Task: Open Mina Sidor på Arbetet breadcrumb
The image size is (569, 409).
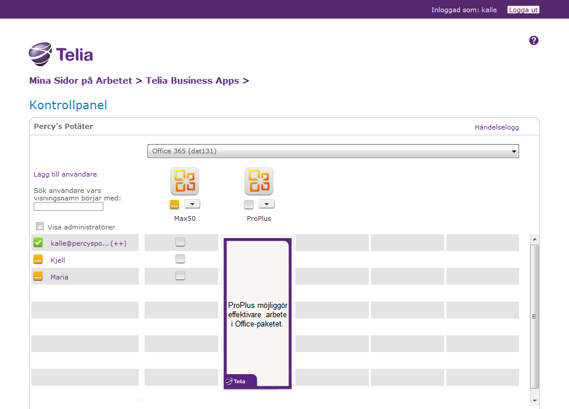Action: 81,81
